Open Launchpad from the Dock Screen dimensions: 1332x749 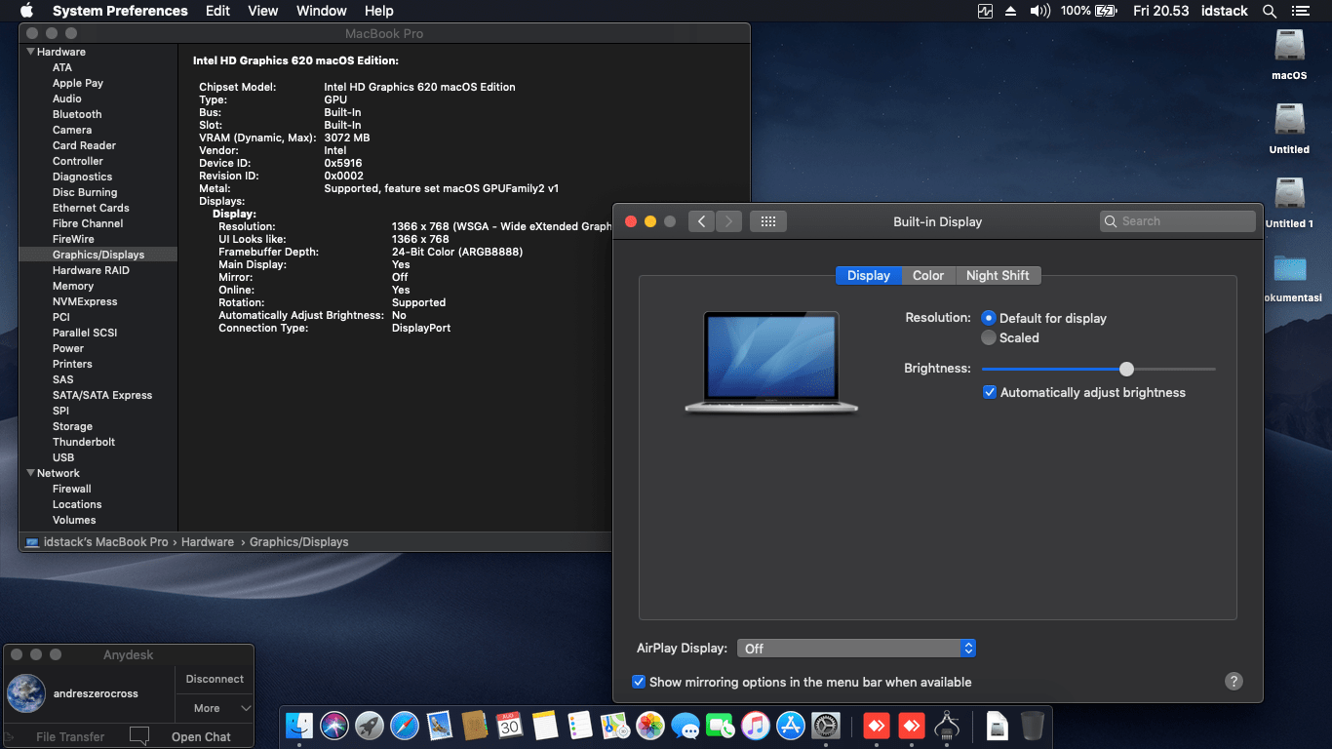369,726
